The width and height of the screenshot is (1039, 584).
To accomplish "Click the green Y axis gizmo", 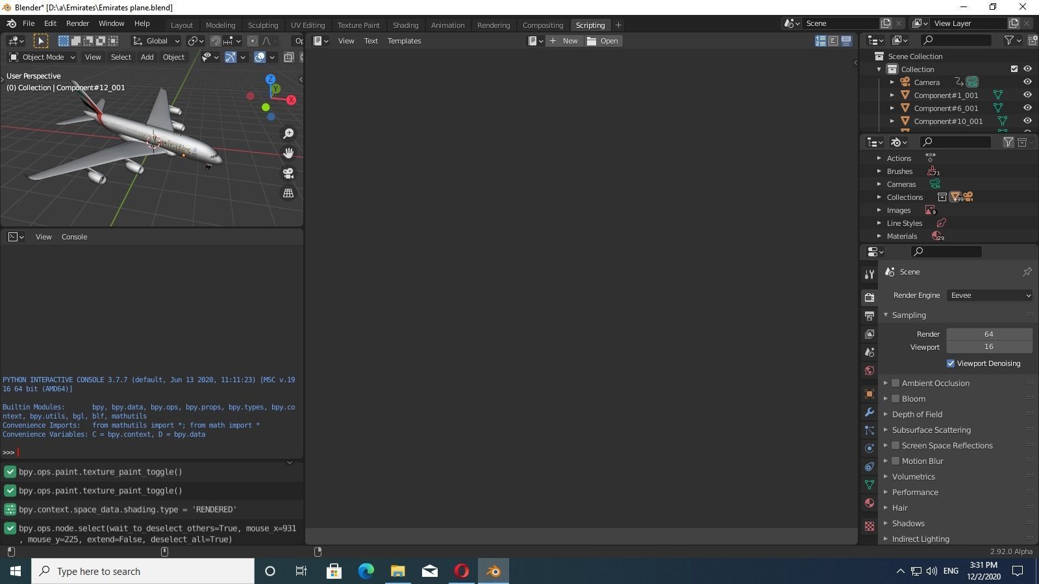I will (276, 89).
